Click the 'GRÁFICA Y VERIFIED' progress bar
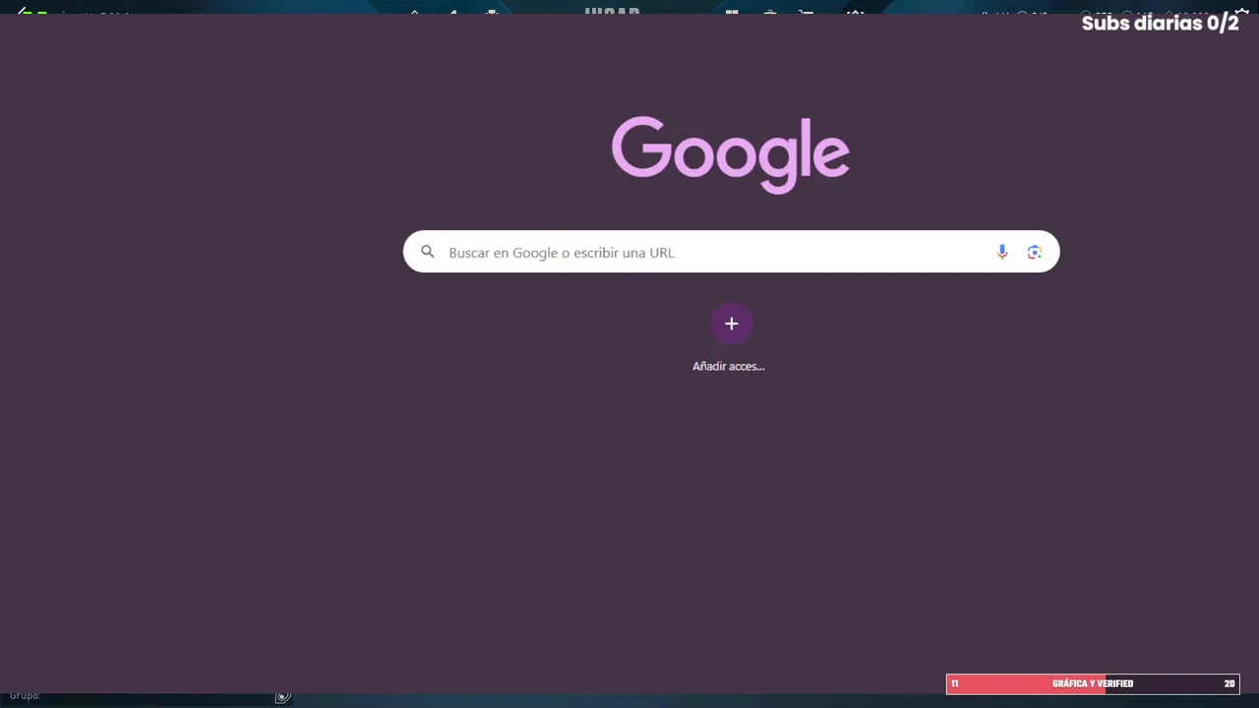The height and width of the screenshot is (708, 1259). click(x=1093, y=683)
